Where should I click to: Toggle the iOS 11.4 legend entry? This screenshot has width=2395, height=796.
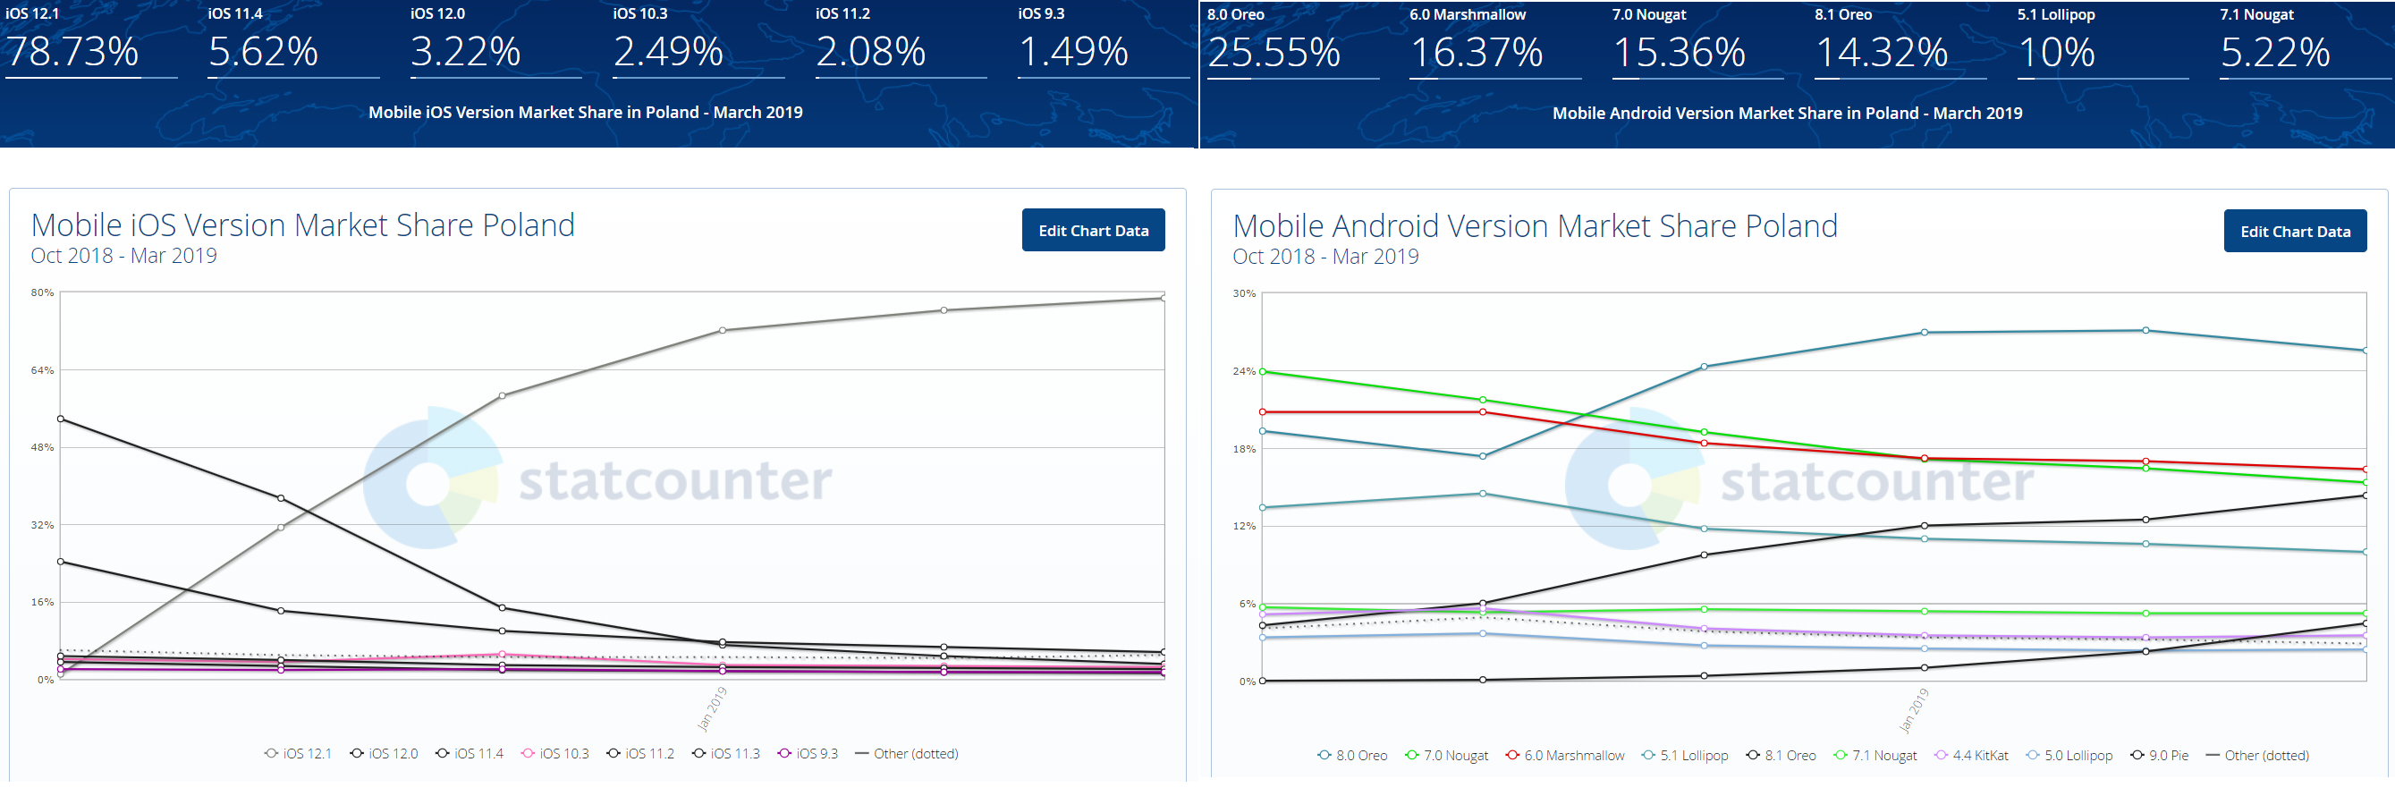(x=470, y=753)
